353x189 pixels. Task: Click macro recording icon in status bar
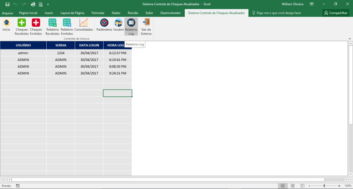tap(18, 186)
